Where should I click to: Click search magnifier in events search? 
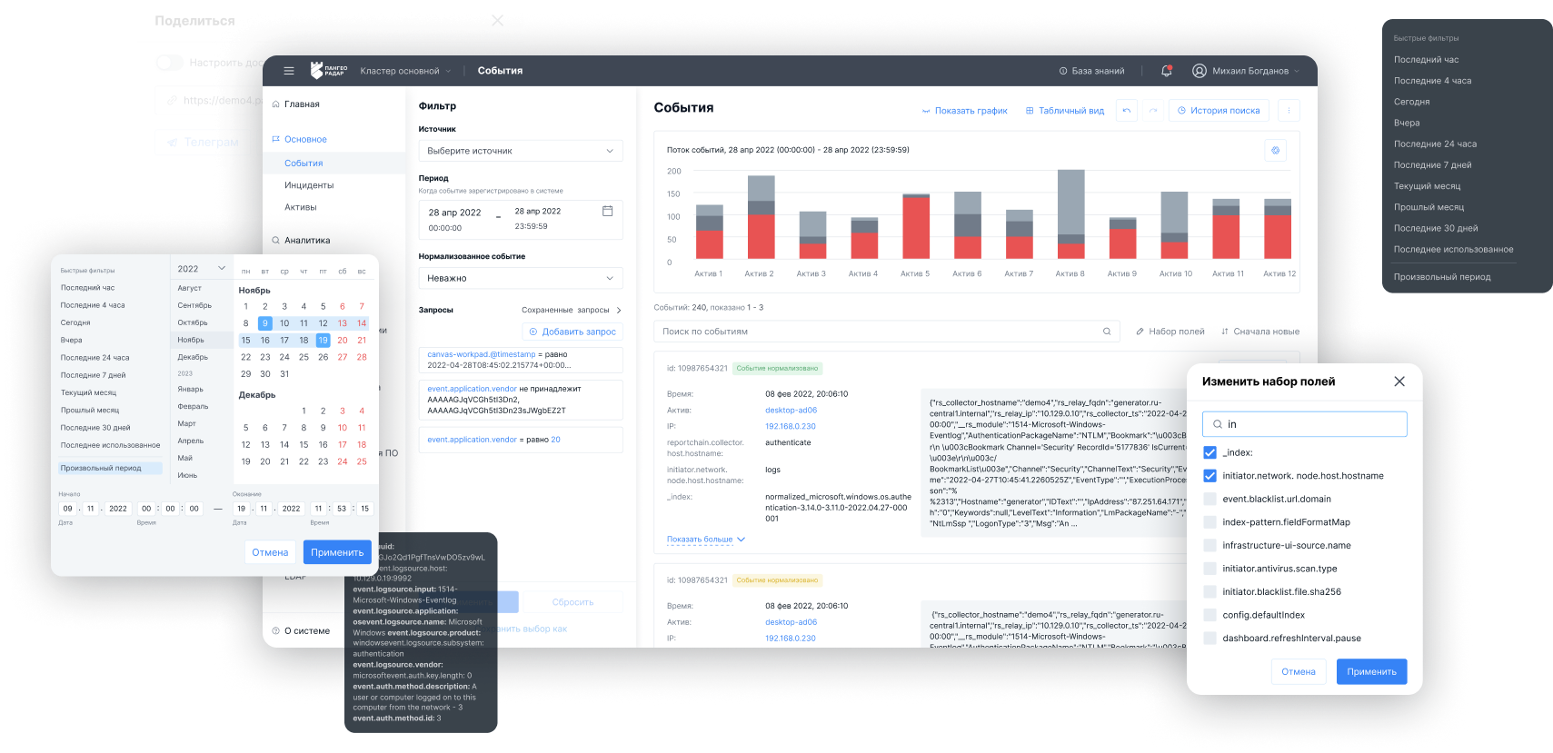click(x=1107, y=332)
